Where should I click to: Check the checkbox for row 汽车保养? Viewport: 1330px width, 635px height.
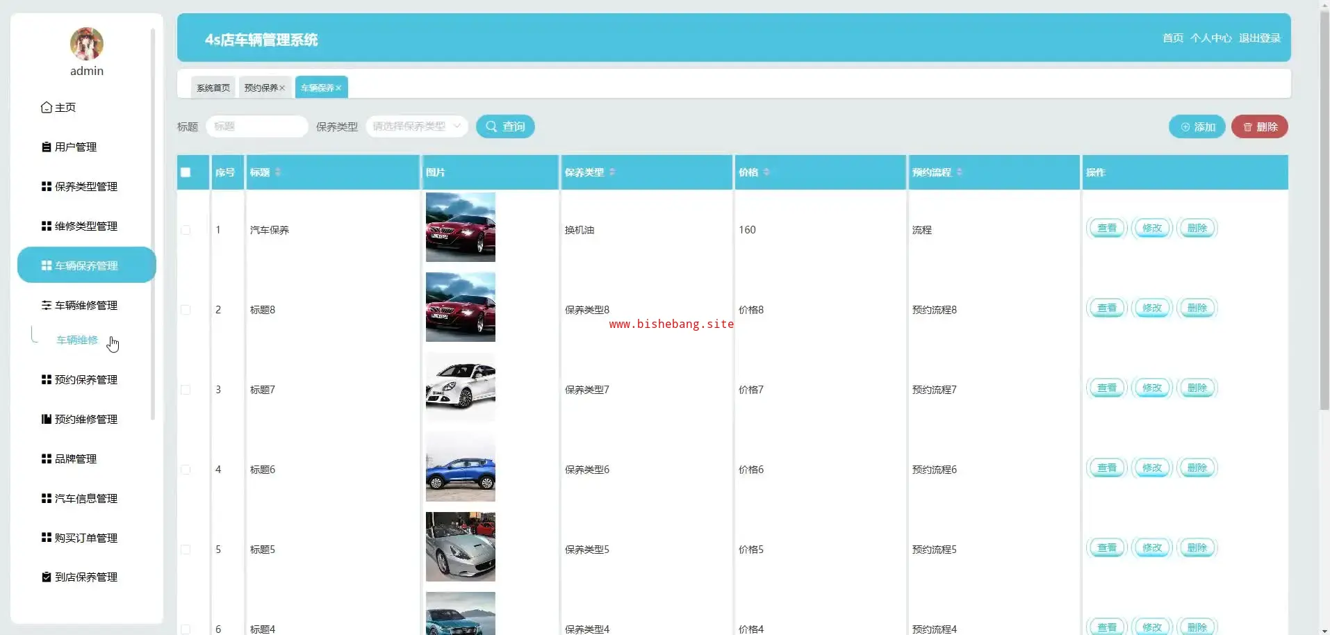coord(186,230)
